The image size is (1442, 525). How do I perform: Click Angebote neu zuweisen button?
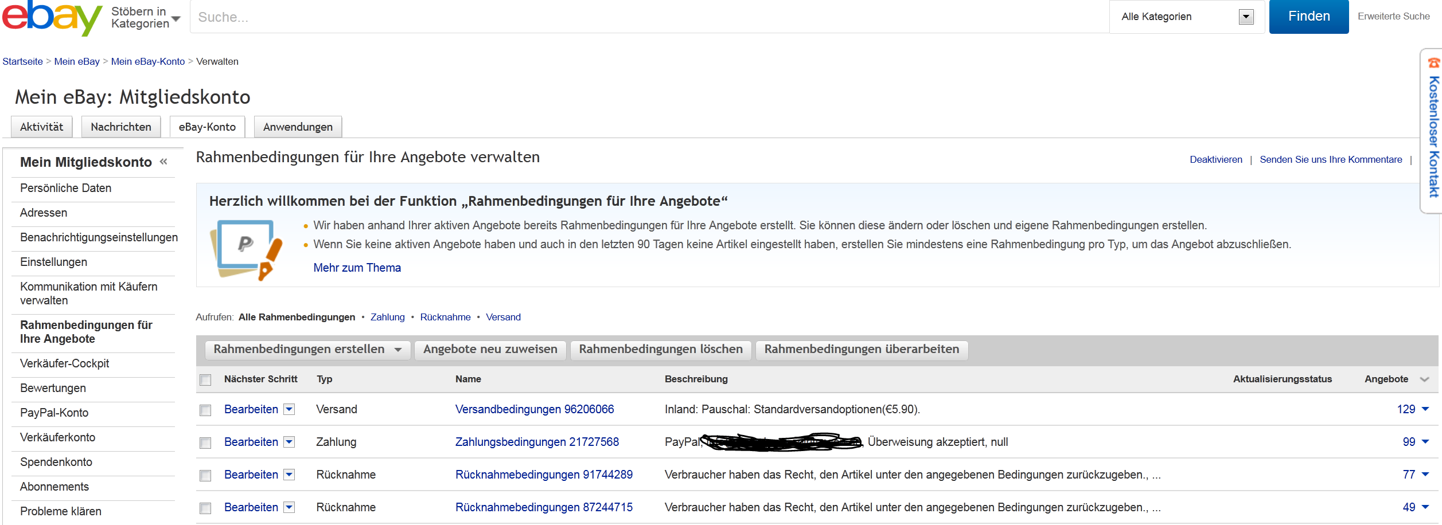pos(490,349)
